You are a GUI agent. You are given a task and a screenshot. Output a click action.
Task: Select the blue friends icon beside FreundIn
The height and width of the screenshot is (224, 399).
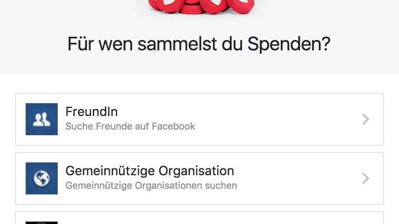[41, 119]
